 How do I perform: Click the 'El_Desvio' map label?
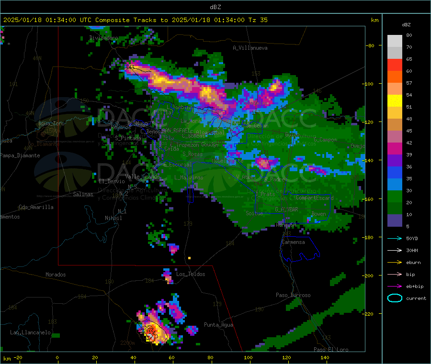pos(112,181)
